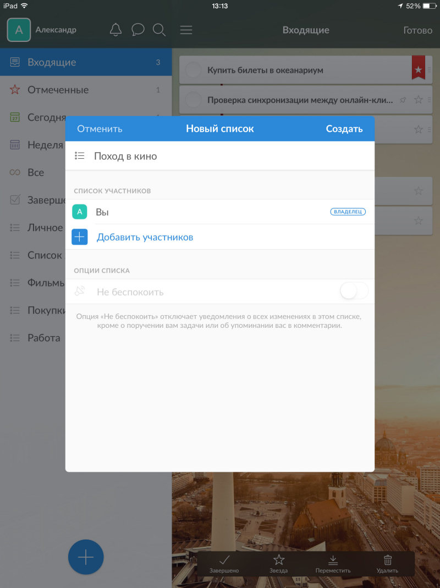Tap the Звезда star icon in bottom toolbar

[279, 560]
